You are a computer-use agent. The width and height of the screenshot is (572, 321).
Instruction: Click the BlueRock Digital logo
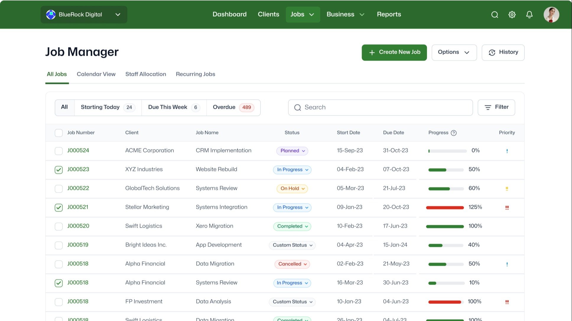tap(51, 14)
